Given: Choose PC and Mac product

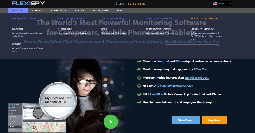Looking at the screenshot, I should tap(64, 29).
